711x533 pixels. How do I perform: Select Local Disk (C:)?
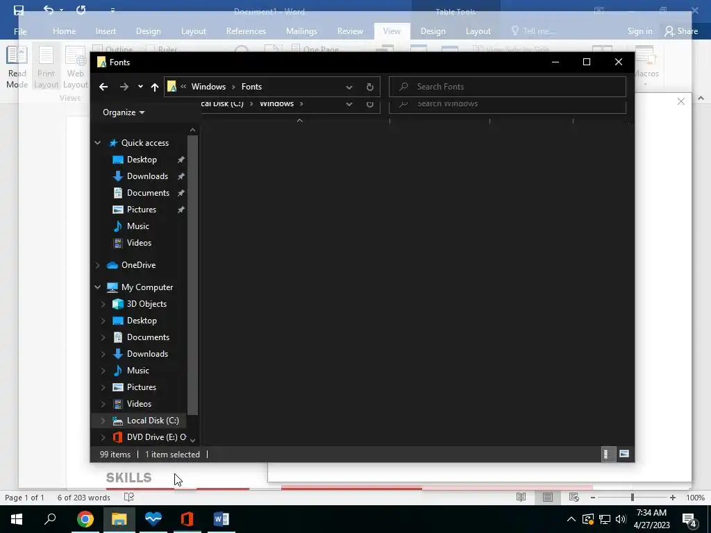click(x=152, y=421)
